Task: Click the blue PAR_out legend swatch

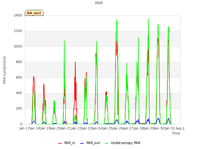Action: pos(82,143)
